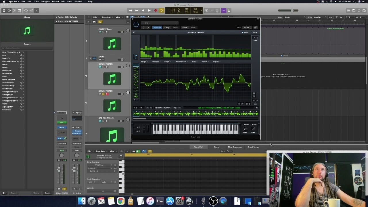The image size is (368, 207).
Task: Click the Serum instrument slot in channel strip
Action: pyautogui.click(x=62, y=127)
